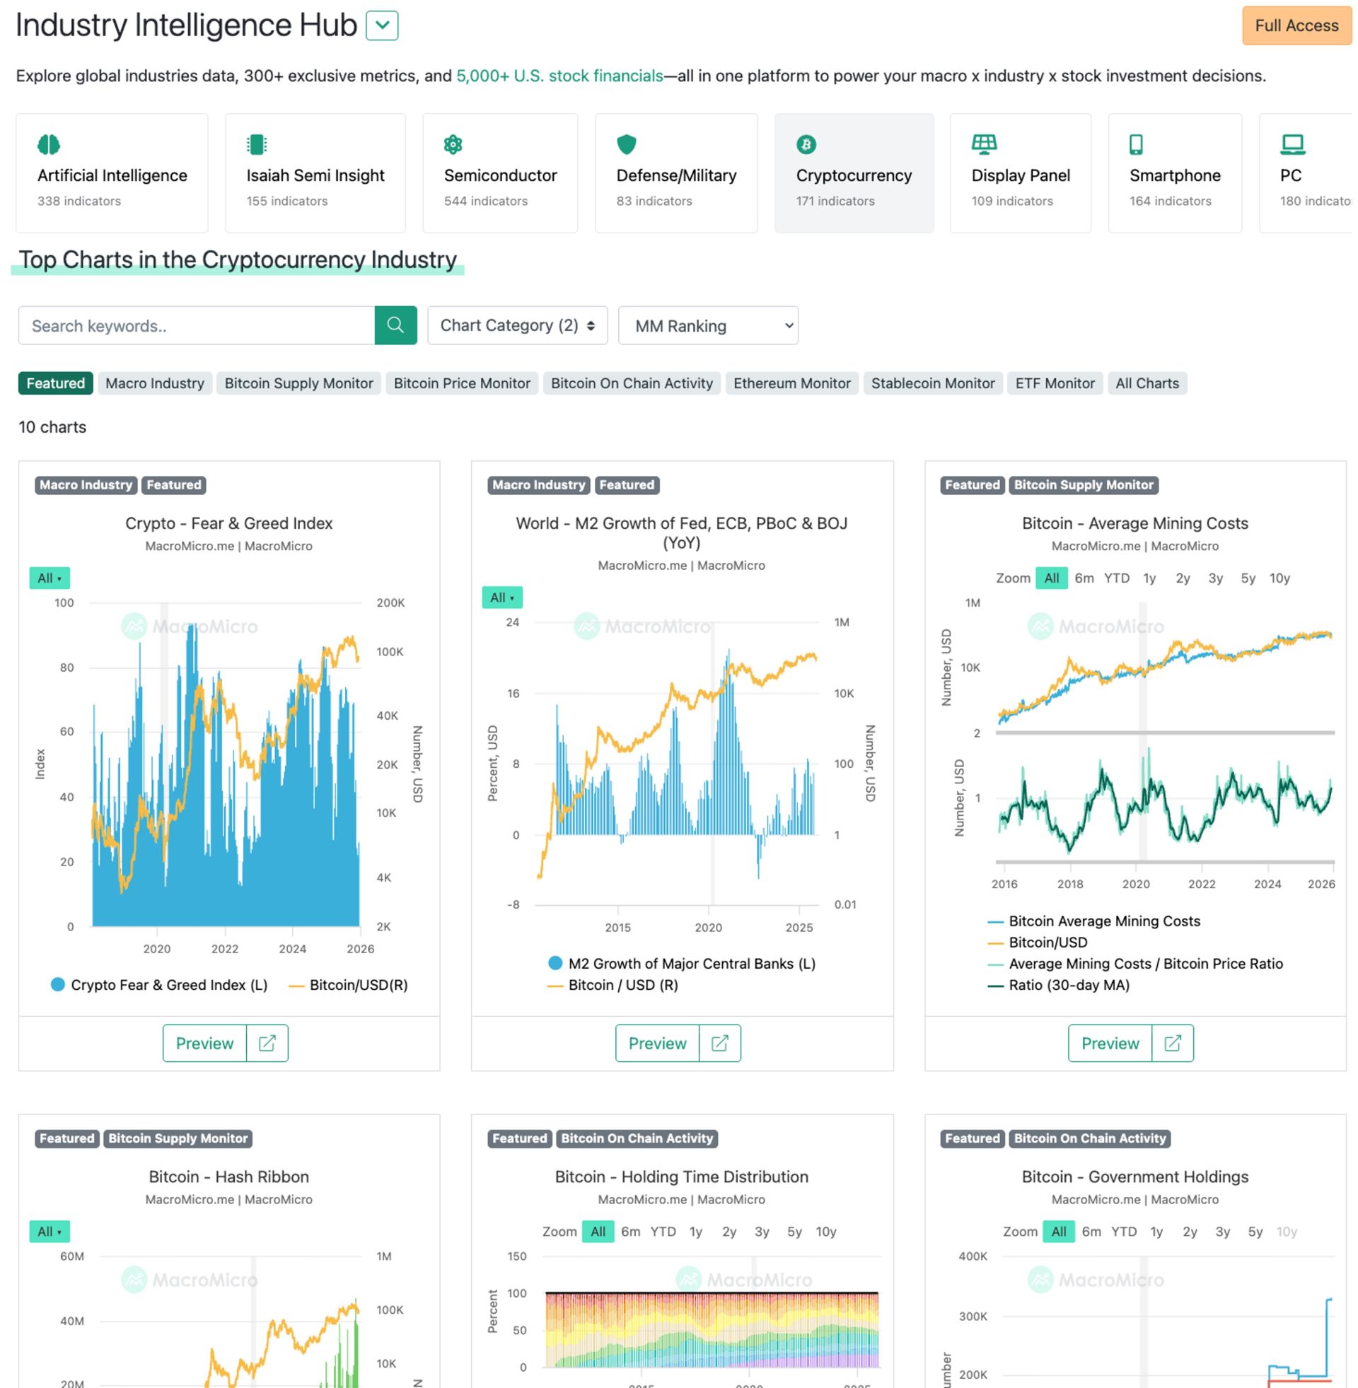Click the Full Access button
1358x1388 pixels.
(x=1296, y=25)
